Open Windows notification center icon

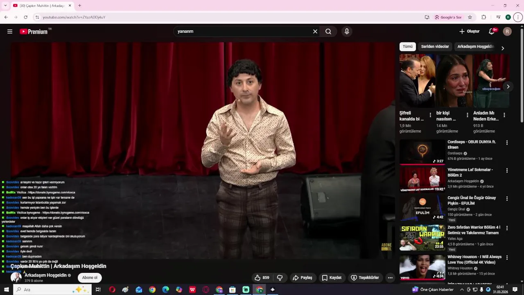pos(515,290)
